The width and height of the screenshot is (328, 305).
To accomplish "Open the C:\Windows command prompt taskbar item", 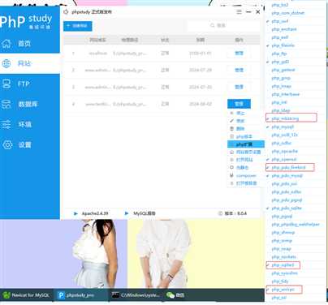I will 136,295.
